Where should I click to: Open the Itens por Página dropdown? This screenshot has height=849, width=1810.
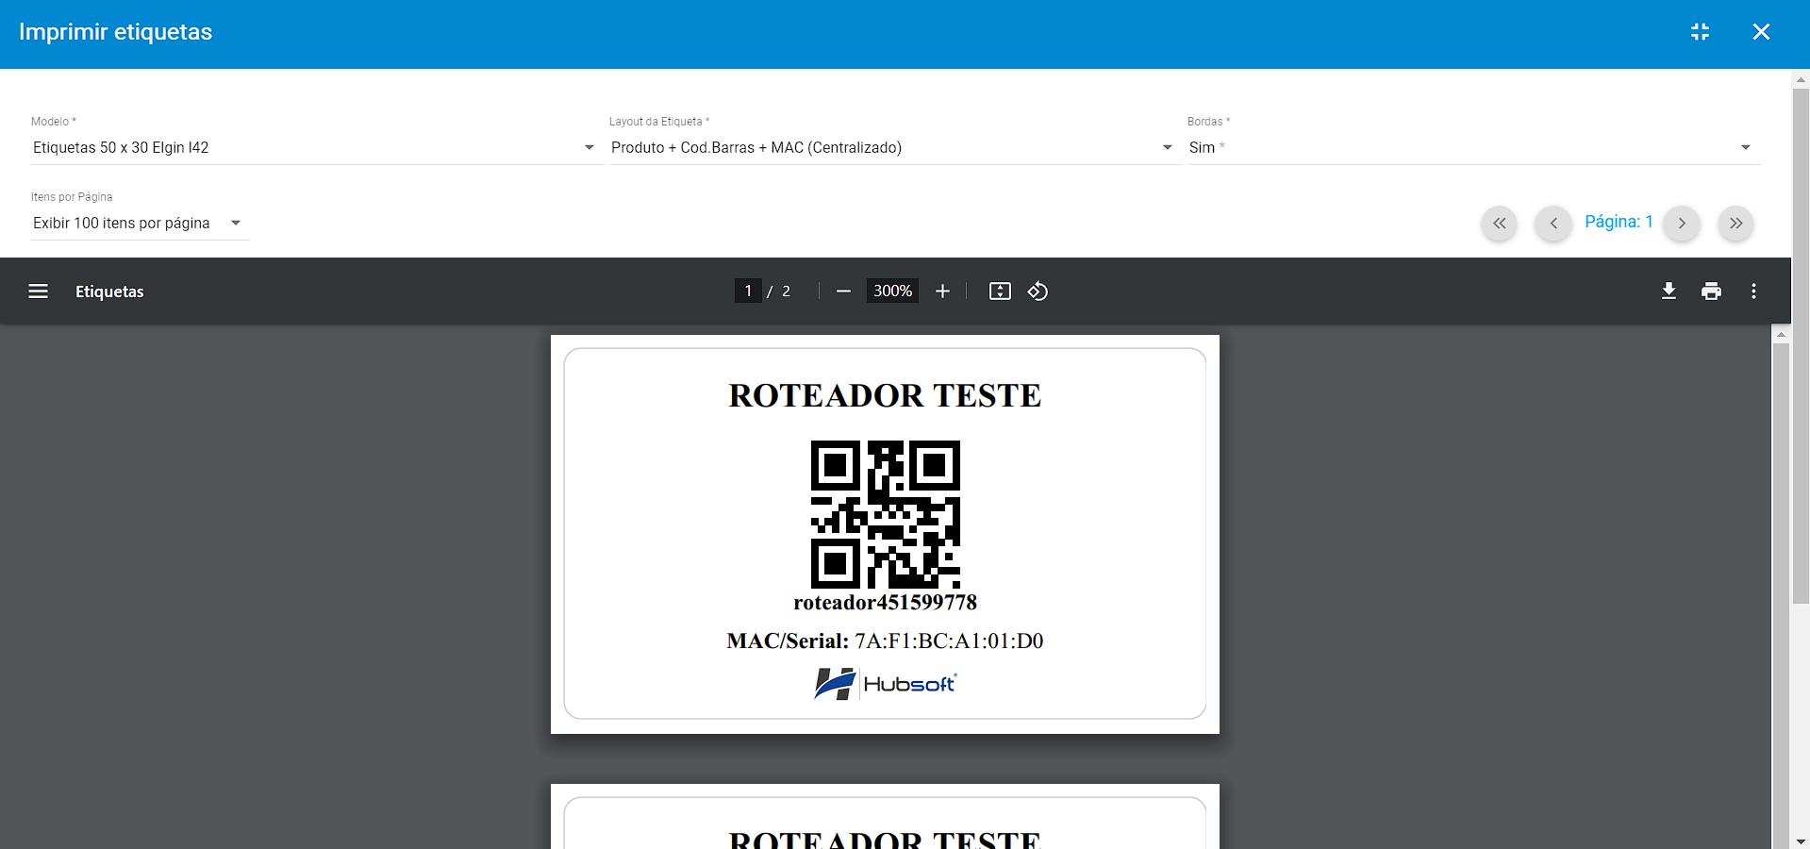click(140, 224)
